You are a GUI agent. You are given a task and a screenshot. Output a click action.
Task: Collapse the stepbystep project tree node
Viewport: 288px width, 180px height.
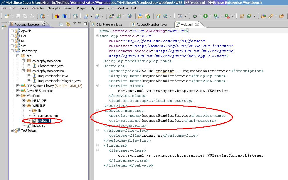[x=12, y=51]
